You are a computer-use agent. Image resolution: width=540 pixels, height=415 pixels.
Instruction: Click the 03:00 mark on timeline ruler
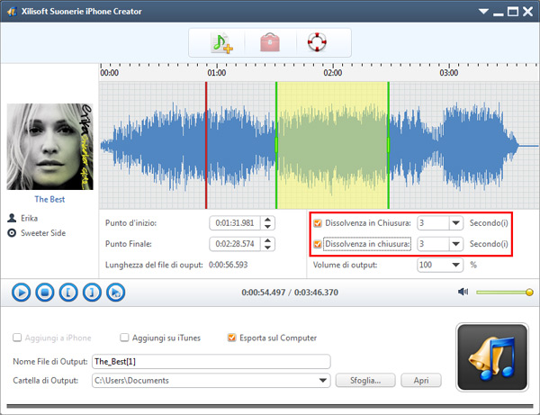tap(449, 73)
